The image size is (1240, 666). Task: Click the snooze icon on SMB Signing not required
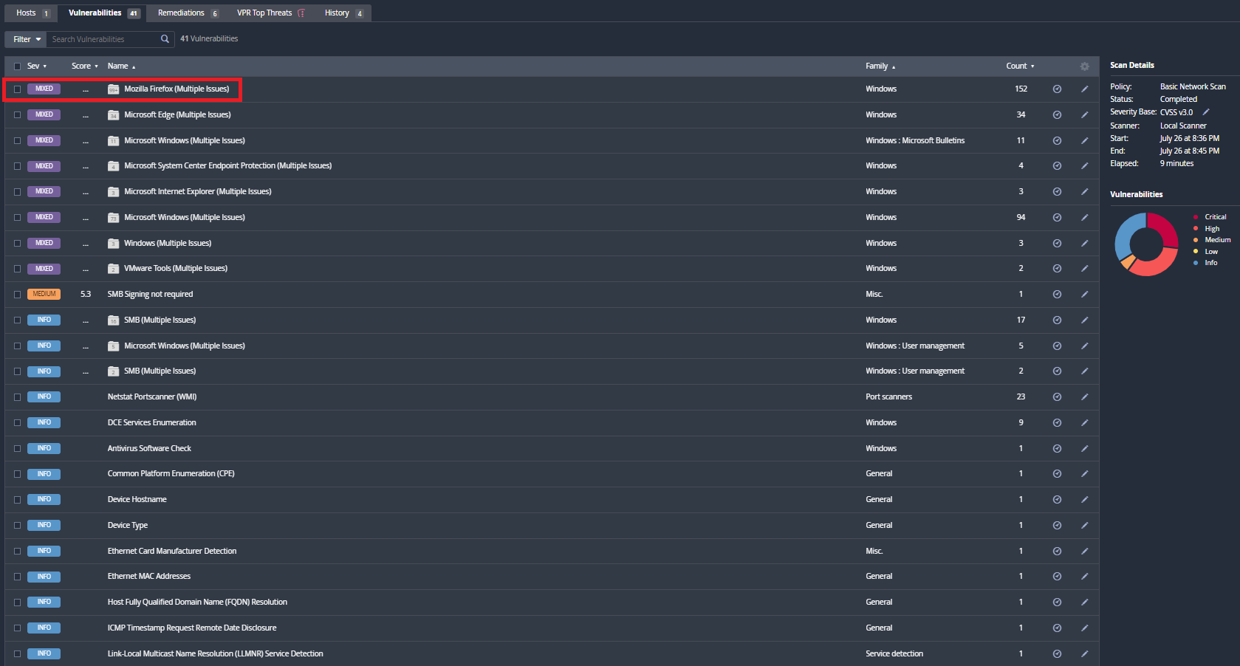tap(1057, 294)
